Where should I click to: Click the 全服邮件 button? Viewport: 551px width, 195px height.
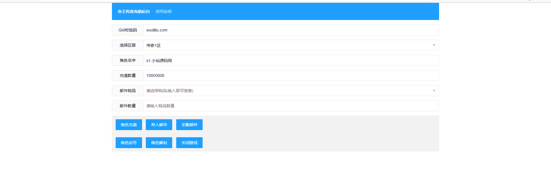pyautogui.click(x=189, y=125)
